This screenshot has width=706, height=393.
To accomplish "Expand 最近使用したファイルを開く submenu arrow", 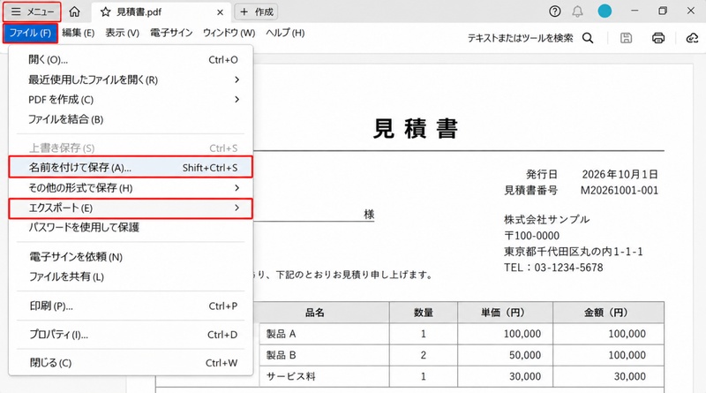I will [237, 79].
